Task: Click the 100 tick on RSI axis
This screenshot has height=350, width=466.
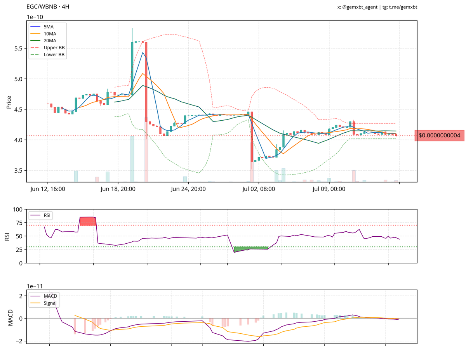Action: click(18, 209)
